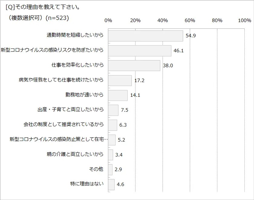This screenshot has width=254, height=200.
Task: Click the 親の介護と両立したいから bar
Action: point(110,155)
